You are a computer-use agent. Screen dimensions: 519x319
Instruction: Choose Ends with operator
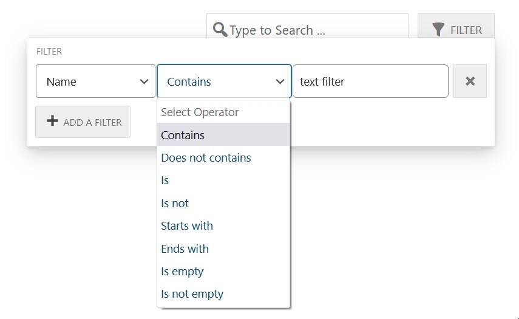(x=223, y=249)
